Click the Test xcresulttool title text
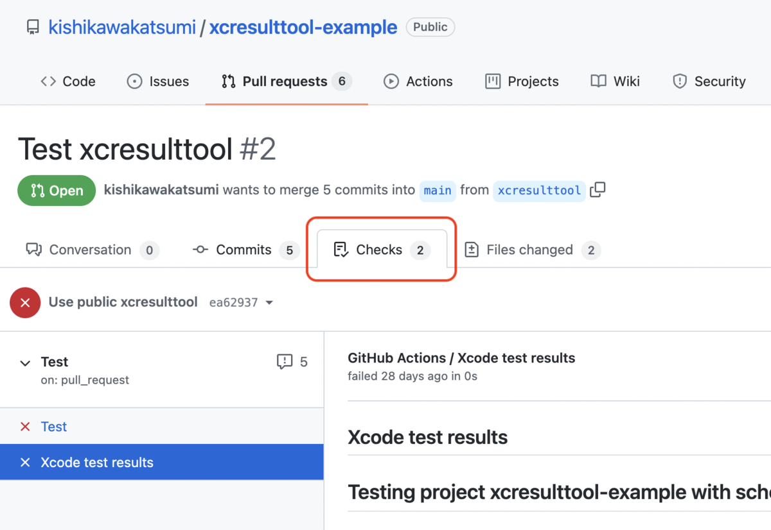Viewport: 771px width, 530px height. click(x=125, y=150)
